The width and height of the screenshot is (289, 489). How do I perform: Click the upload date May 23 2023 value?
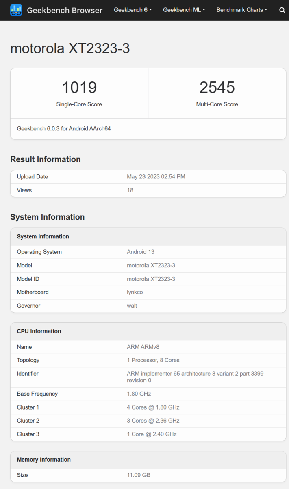156,177
